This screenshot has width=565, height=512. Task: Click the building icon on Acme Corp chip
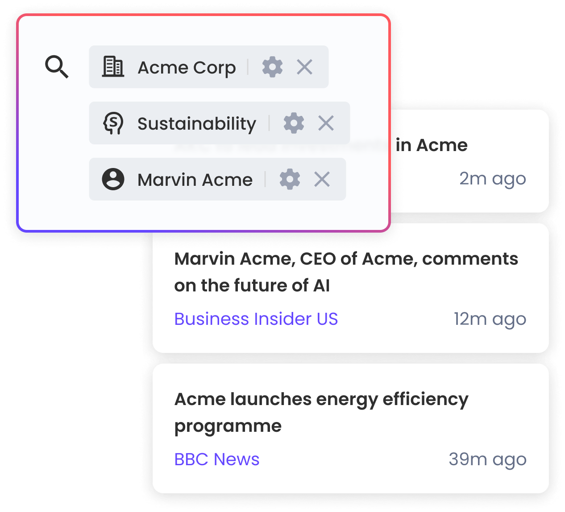pos(113,67)
